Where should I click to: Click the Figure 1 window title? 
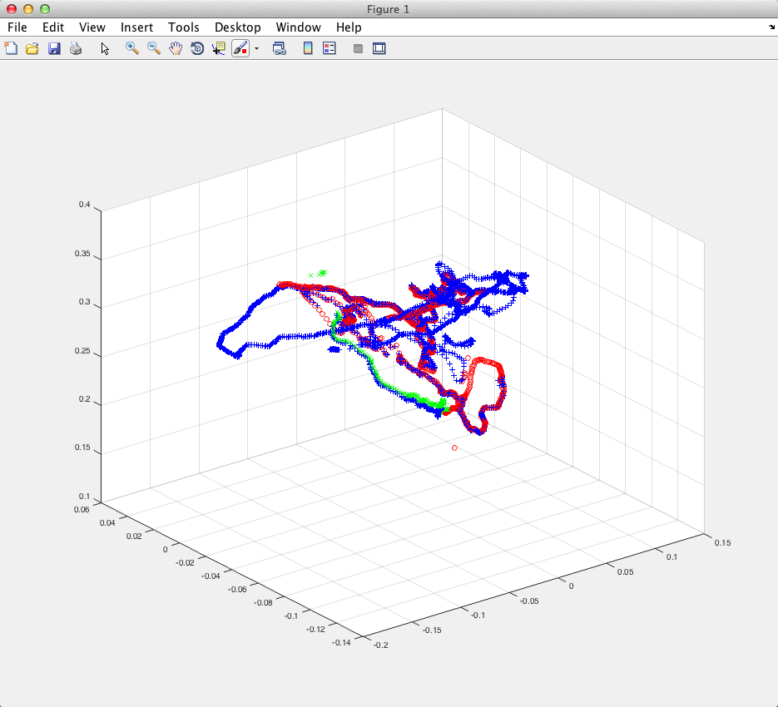click(x=388, y=9)
